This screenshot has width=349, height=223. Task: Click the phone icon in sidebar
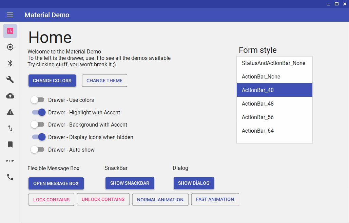[x=10, y=177]
